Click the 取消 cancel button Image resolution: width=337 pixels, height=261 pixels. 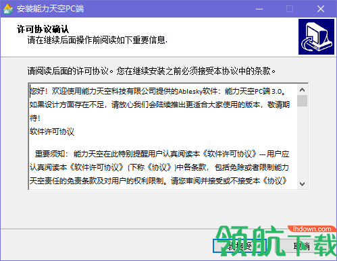coord(302,246)
